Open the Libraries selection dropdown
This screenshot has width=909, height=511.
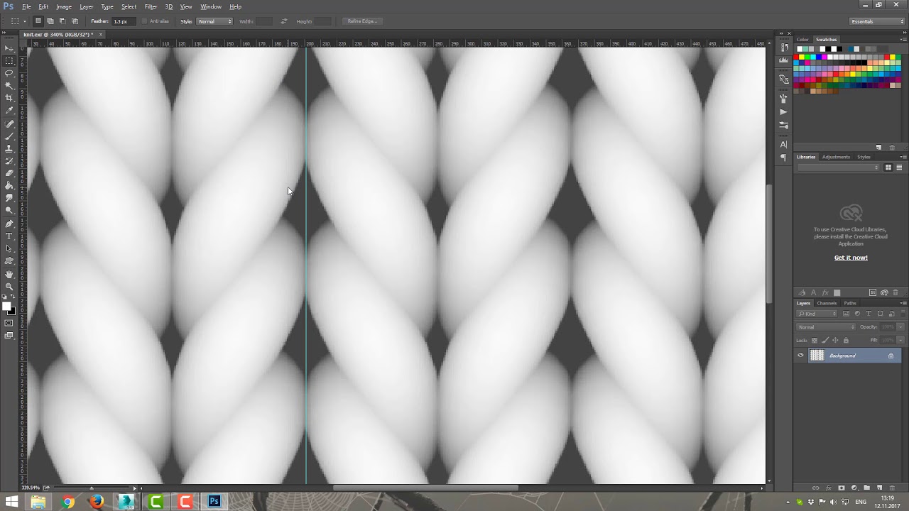tap(839, 167)
